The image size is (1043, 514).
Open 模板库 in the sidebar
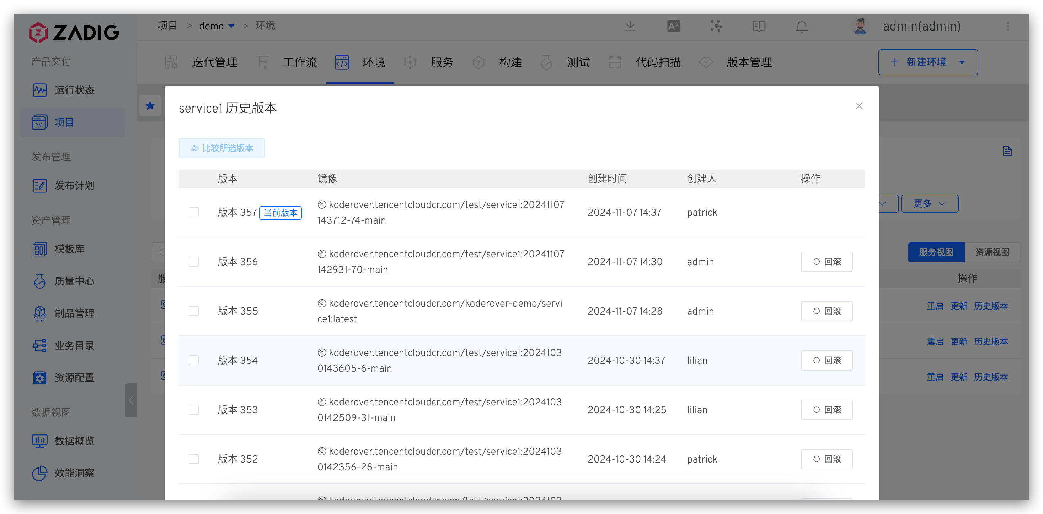click(73, 249)
